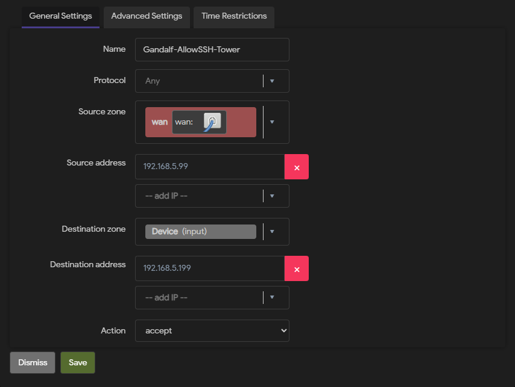
Task: Open destination address add IP dropdown arrow
Action: tap(272, 297)
